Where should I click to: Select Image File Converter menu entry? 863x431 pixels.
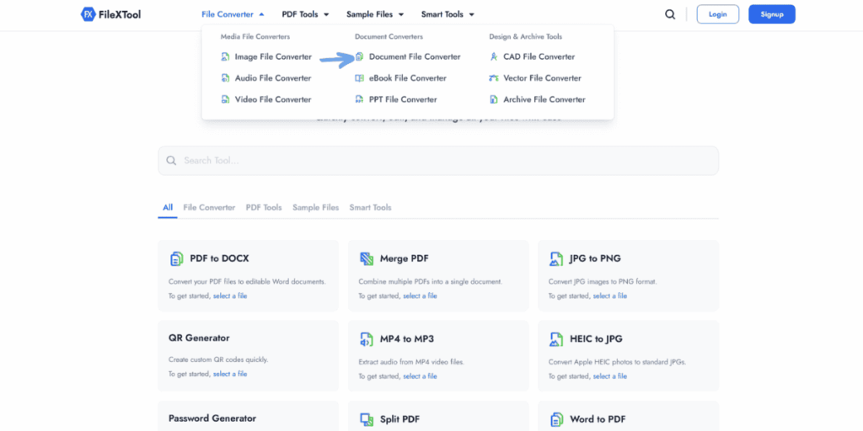[x=266, y=56]
